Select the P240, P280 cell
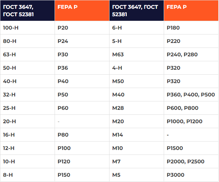Viewport: 219px width, 182px height. click(x=182, y=55)
